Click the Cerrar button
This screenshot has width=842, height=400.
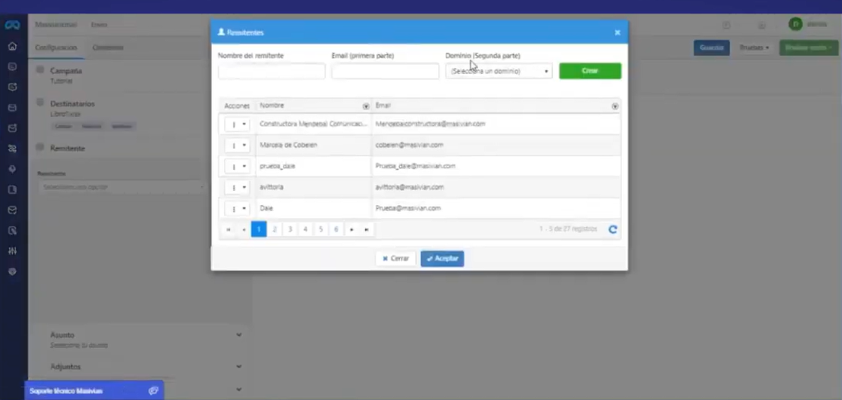(396, 259)
